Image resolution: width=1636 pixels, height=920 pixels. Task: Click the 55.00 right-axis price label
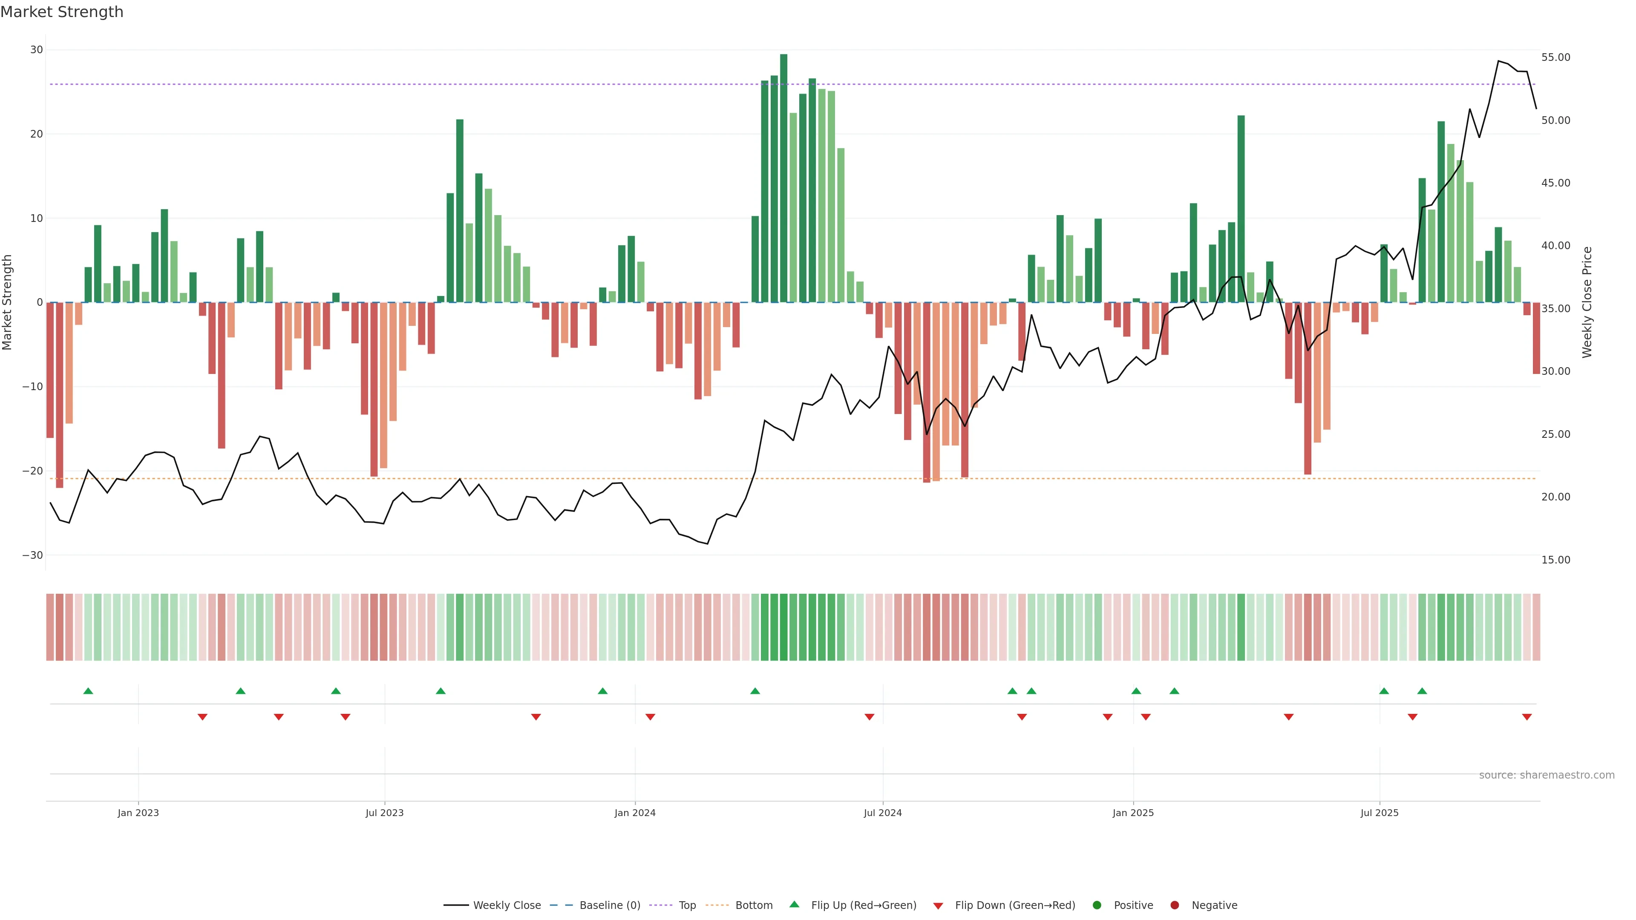(1555, 57)
